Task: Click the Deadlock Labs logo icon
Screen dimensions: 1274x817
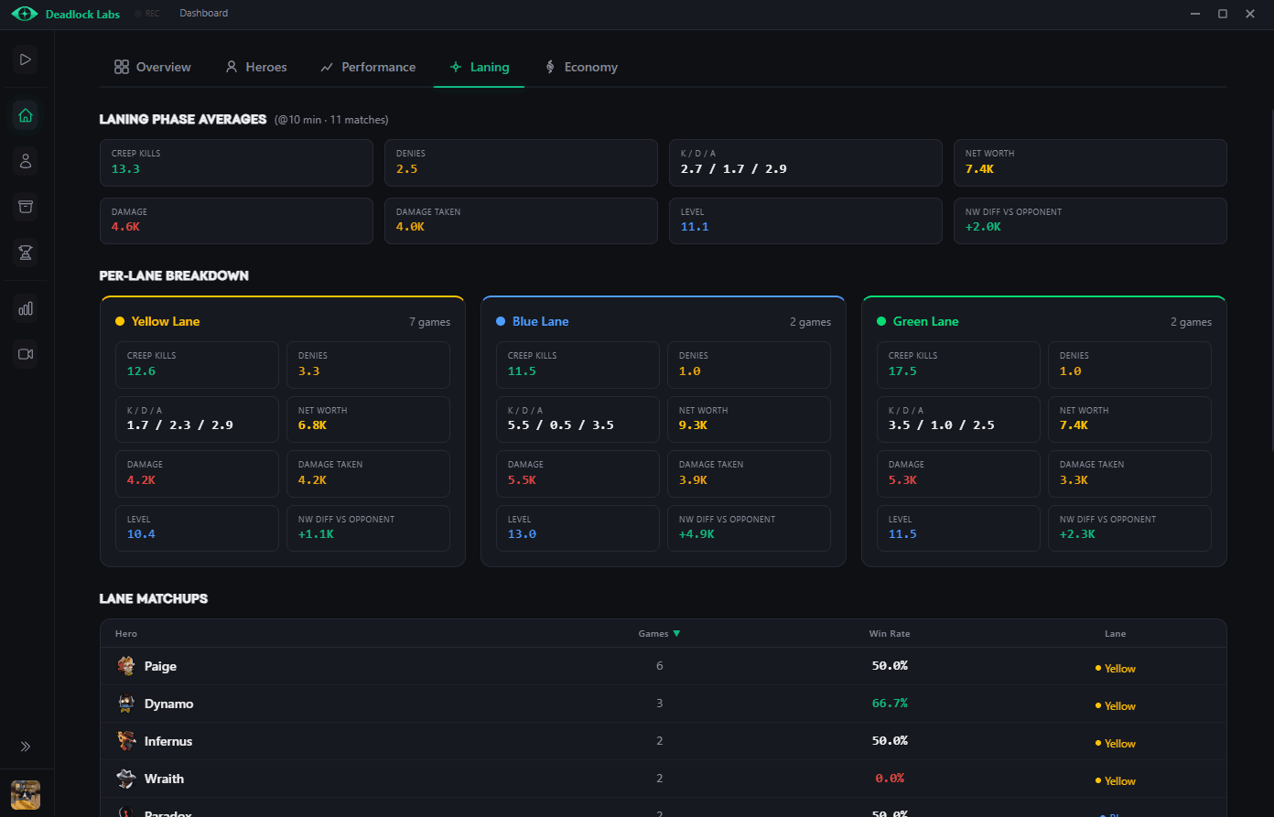Action: pos(25,14)
